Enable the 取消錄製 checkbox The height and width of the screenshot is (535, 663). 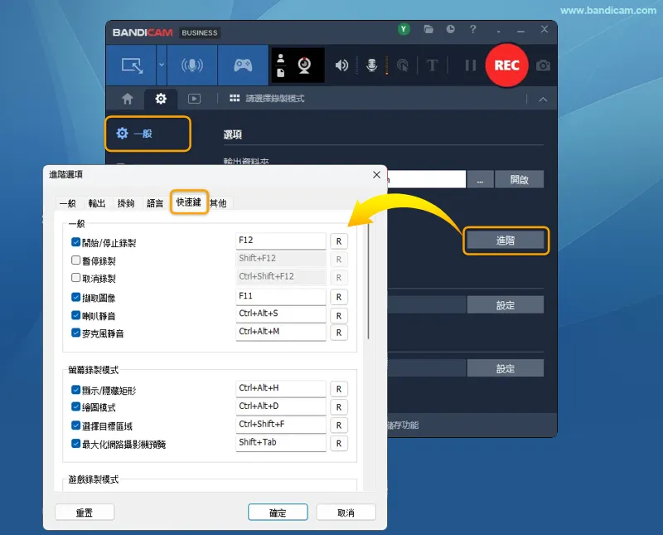(75, 278)
